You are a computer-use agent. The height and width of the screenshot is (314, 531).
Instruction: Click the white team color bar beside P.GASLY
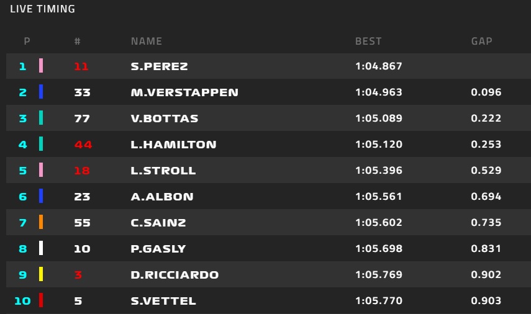click(x=41, y=248)
